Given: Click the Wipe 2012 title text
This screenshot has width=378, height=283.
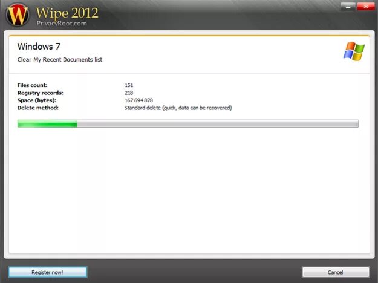Looking at the screenshot, I should coord(67,13).
